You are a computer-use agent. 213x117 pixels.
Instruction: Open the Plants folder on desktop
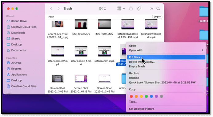(204, 12)
